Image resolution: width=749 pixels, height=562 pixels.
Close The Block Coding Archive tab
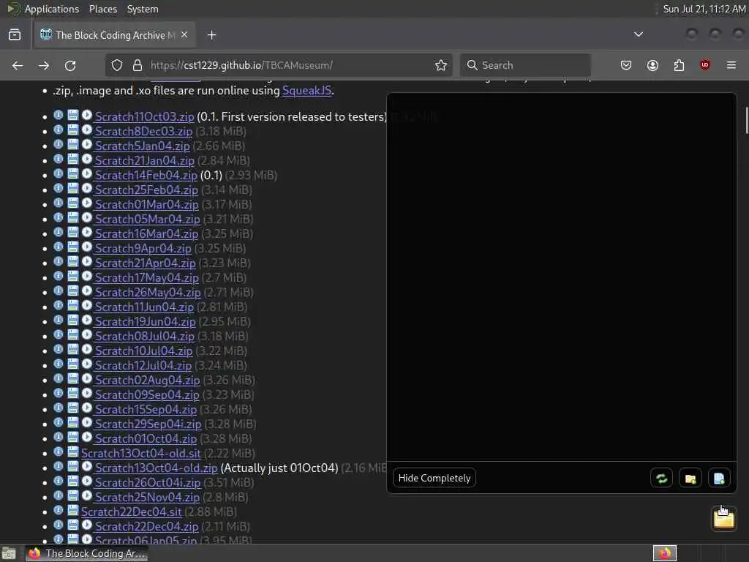point(184,35)
